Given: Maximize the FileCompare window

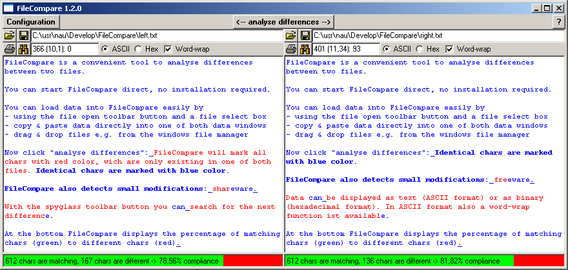Looking at the screenshot, I should tap(547, 8).
